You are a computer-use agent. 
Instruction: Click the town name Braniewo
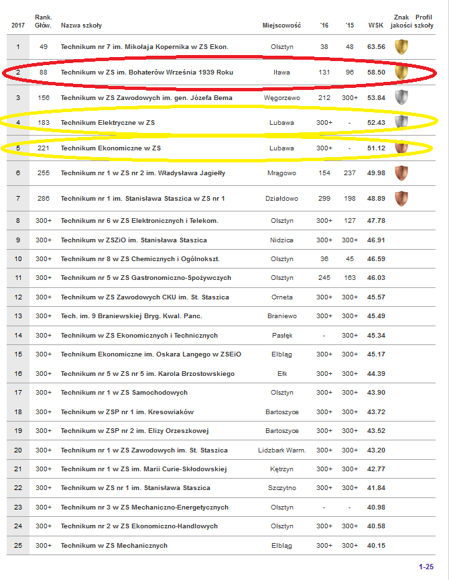point(281,316)
